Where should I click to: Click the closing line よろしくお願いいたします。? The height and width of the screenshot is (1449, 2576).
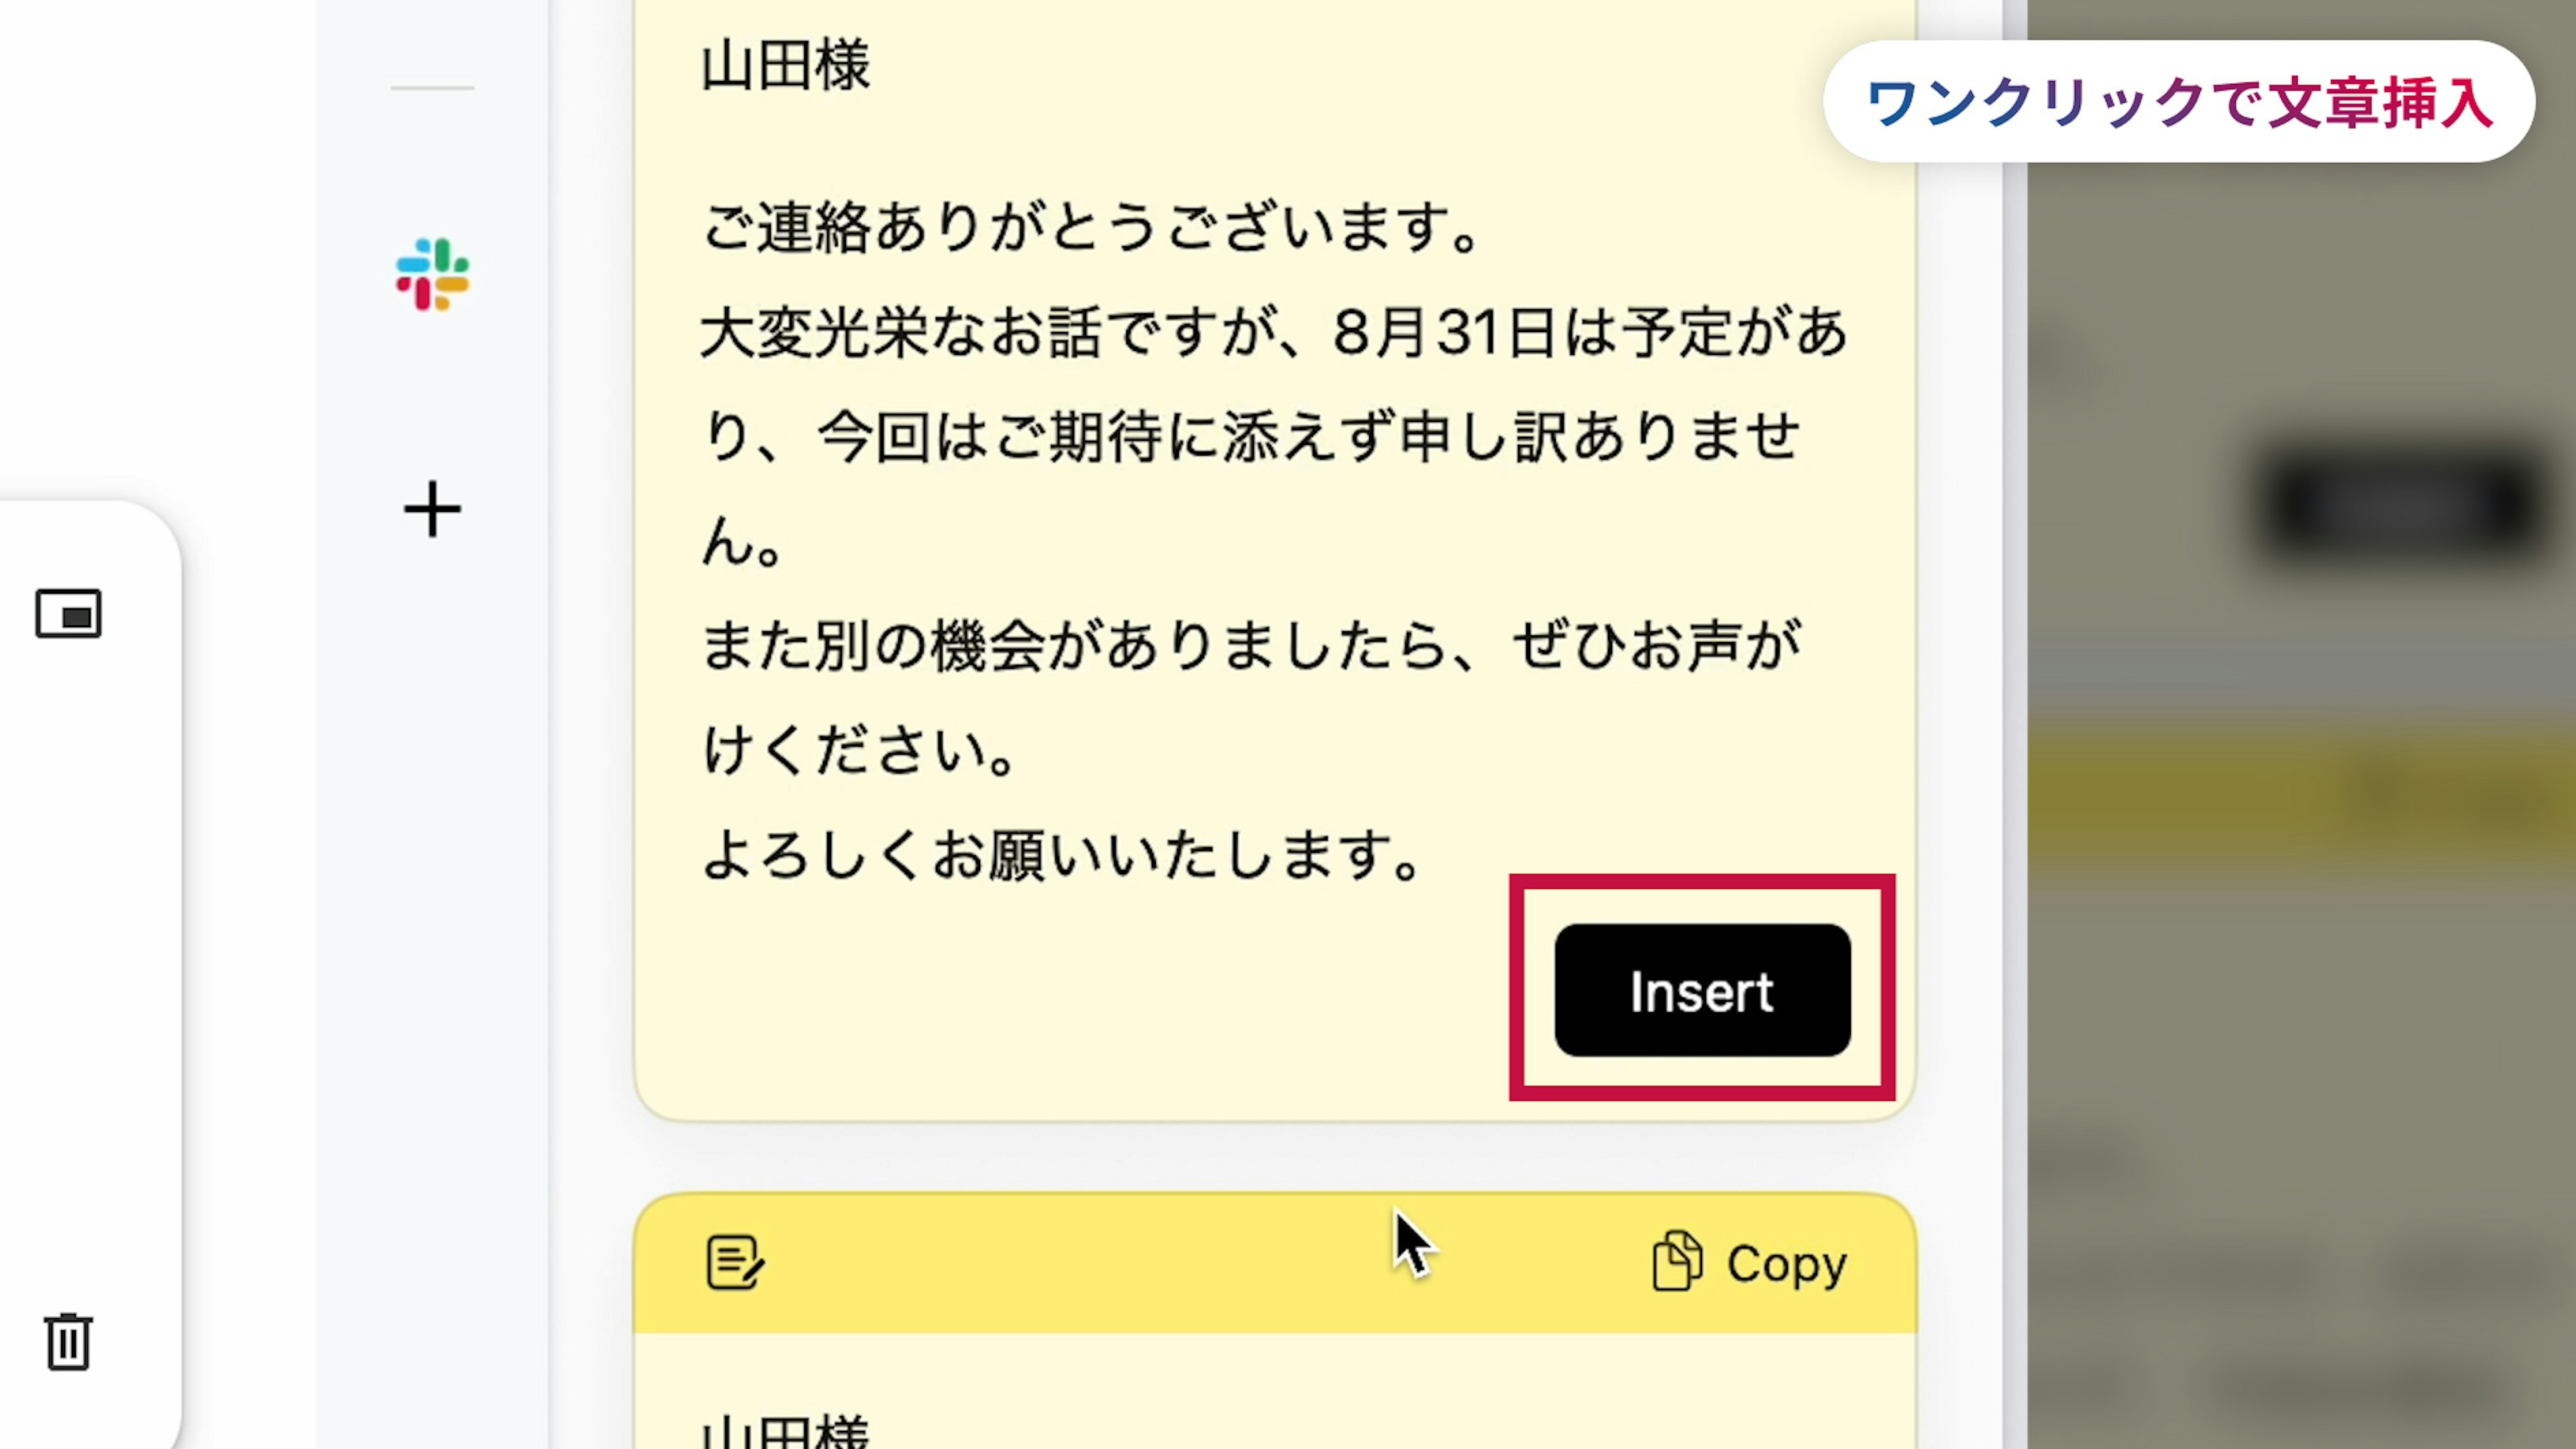coord(1062,856)
